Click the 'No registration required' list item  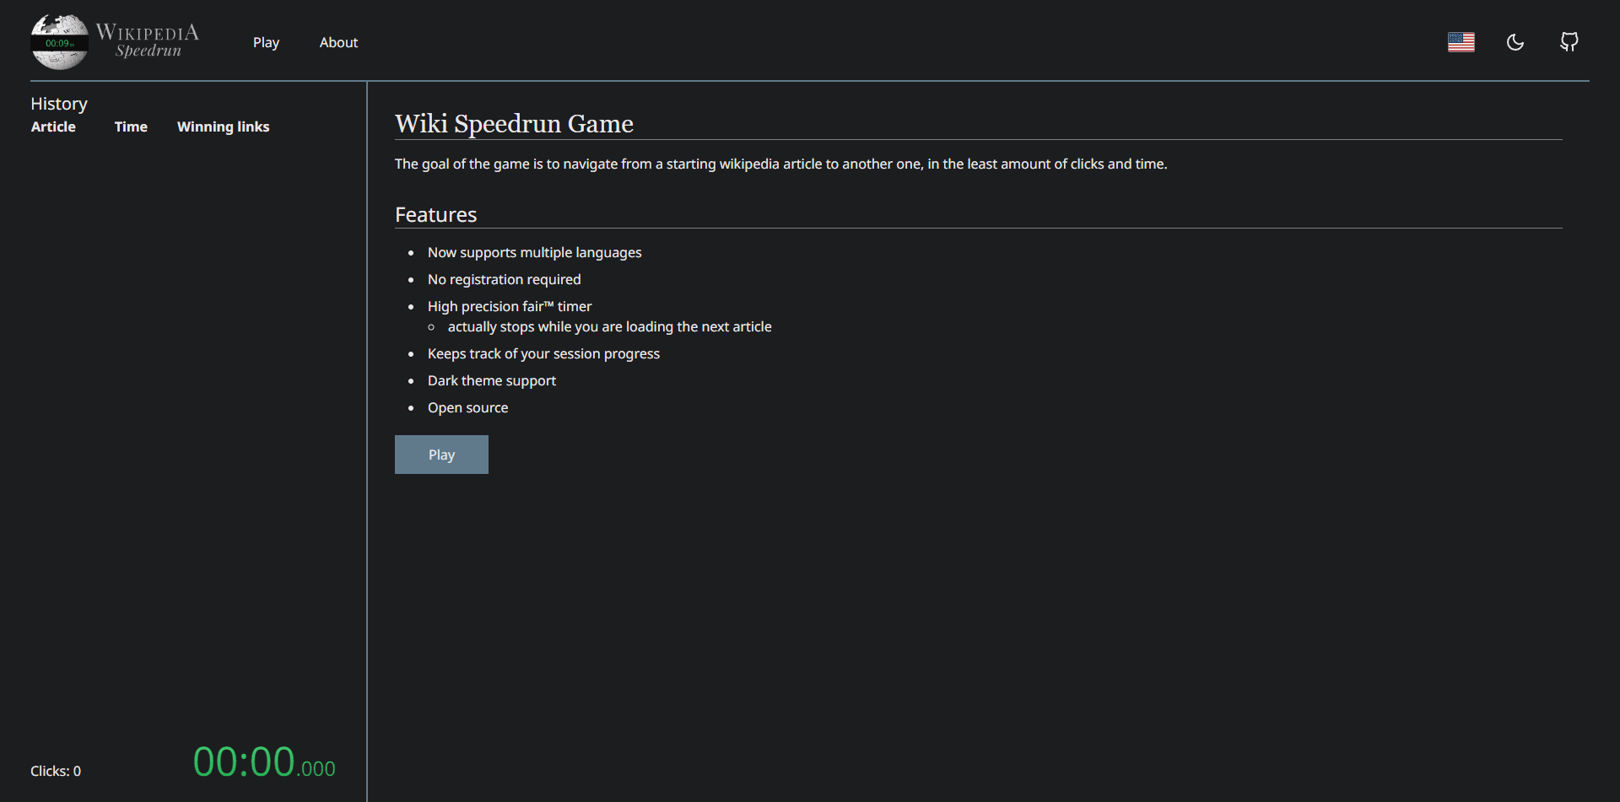504,279
